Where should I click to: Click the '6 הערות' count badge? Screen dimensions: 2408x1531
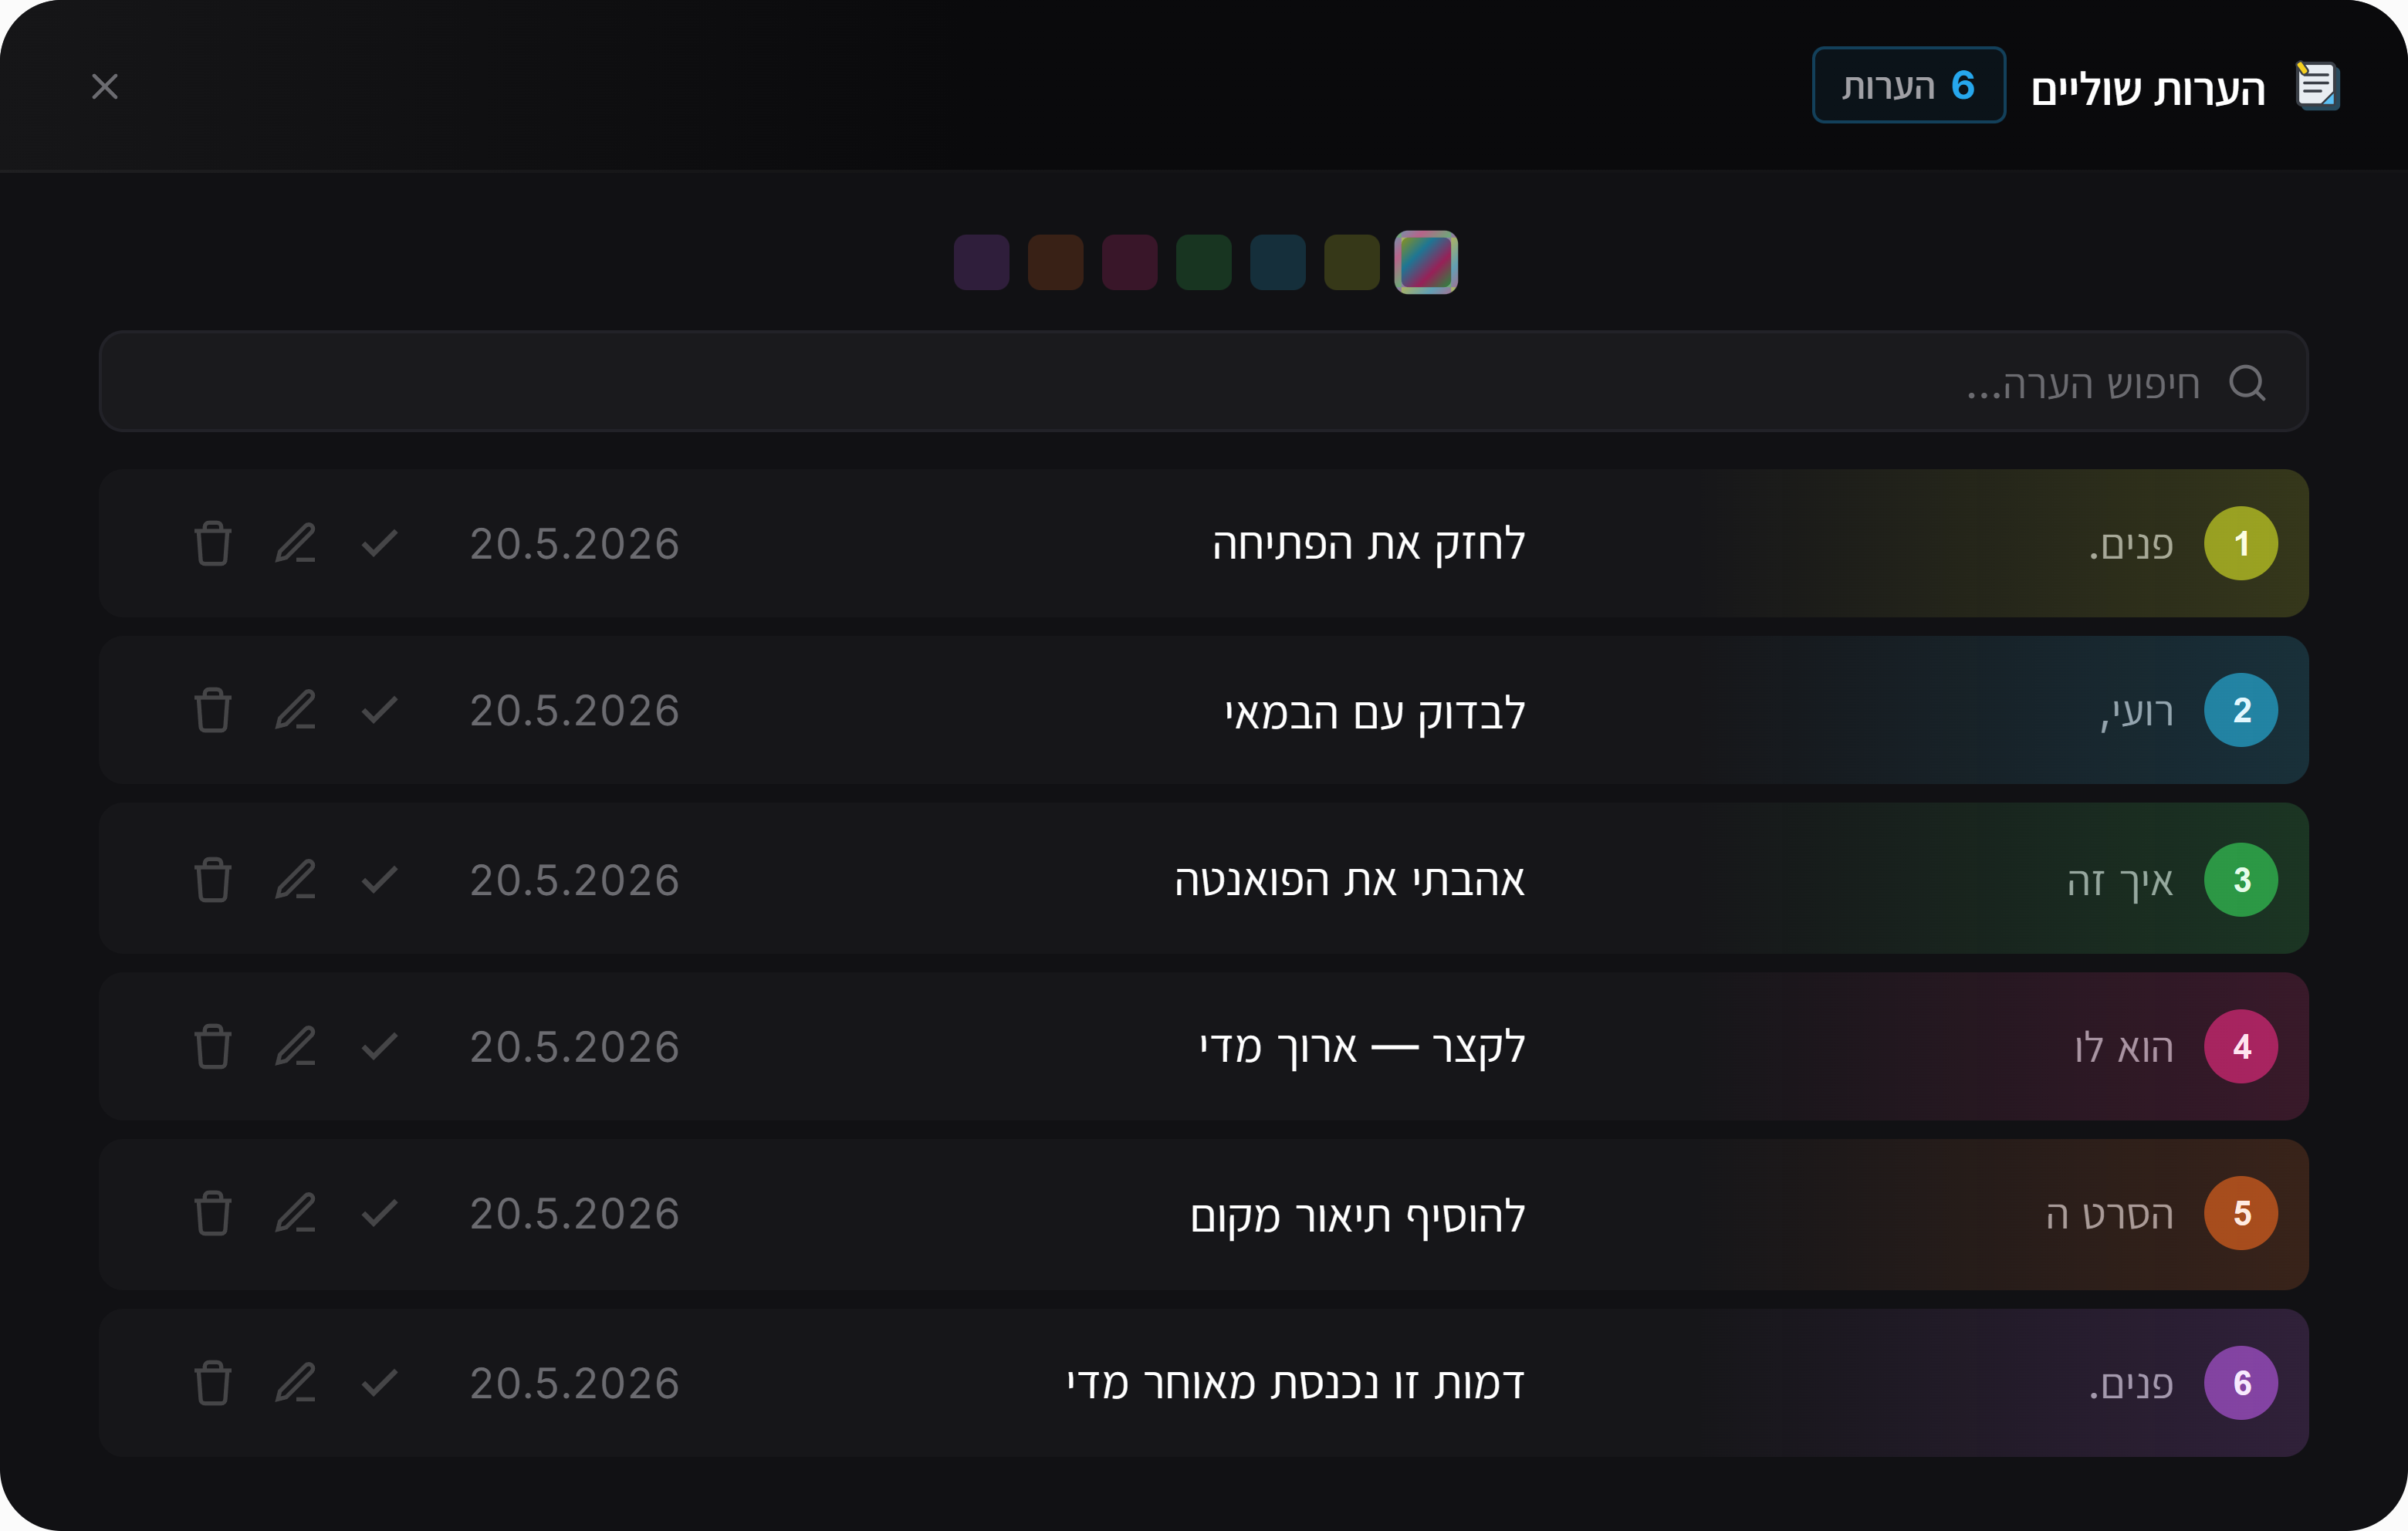[1909, 85]
